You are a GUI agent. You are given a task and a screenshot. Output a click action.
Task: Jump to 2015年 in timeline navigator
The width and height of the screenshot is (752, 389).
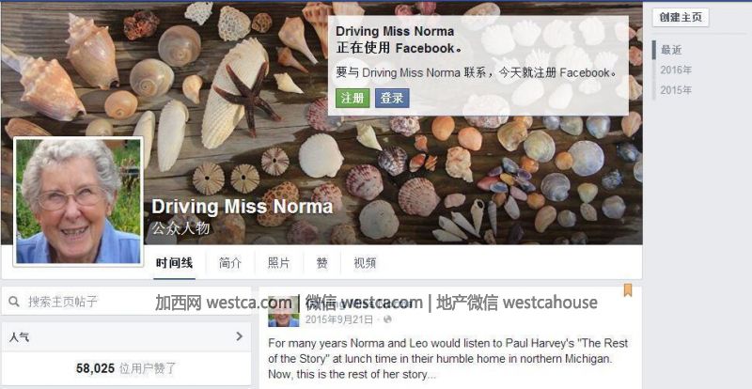click(x=676, y=90)
